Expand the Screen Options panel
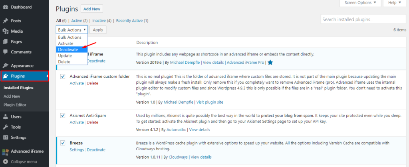409x167 pixels. point(360,3)
